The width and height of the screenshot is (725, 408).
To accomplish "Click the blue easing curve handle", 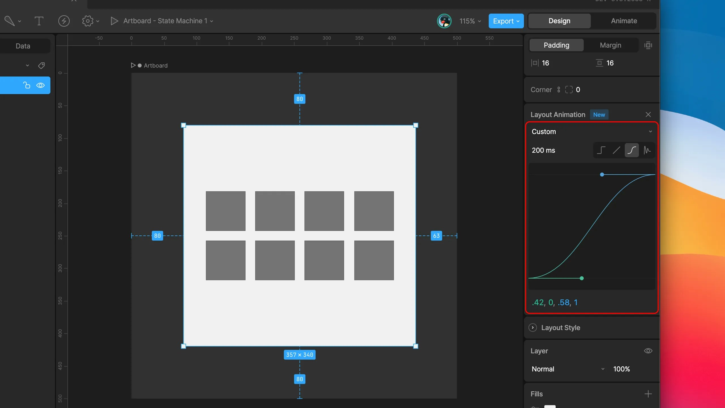I will (602, 175).
